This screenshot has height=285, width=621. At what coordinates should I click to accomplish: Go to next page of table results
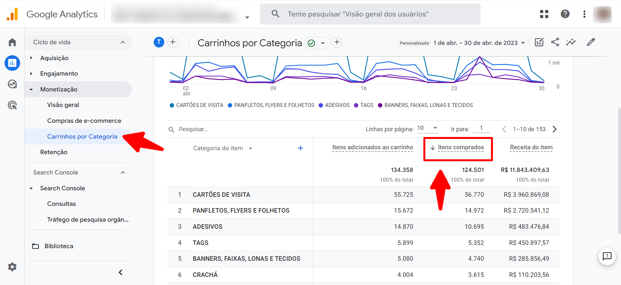coord(554,129)
